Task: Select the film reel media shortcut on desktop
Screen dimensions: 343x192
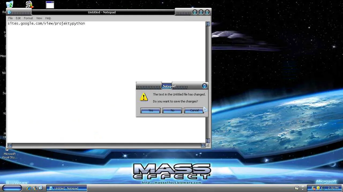Action: (29, 5)
